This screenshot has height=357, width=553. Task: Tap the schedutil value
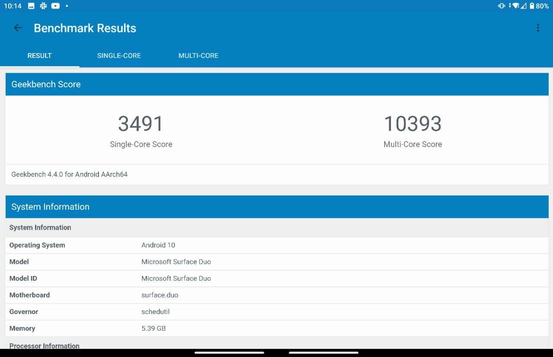pyautogui.click(x=156, y=312)
